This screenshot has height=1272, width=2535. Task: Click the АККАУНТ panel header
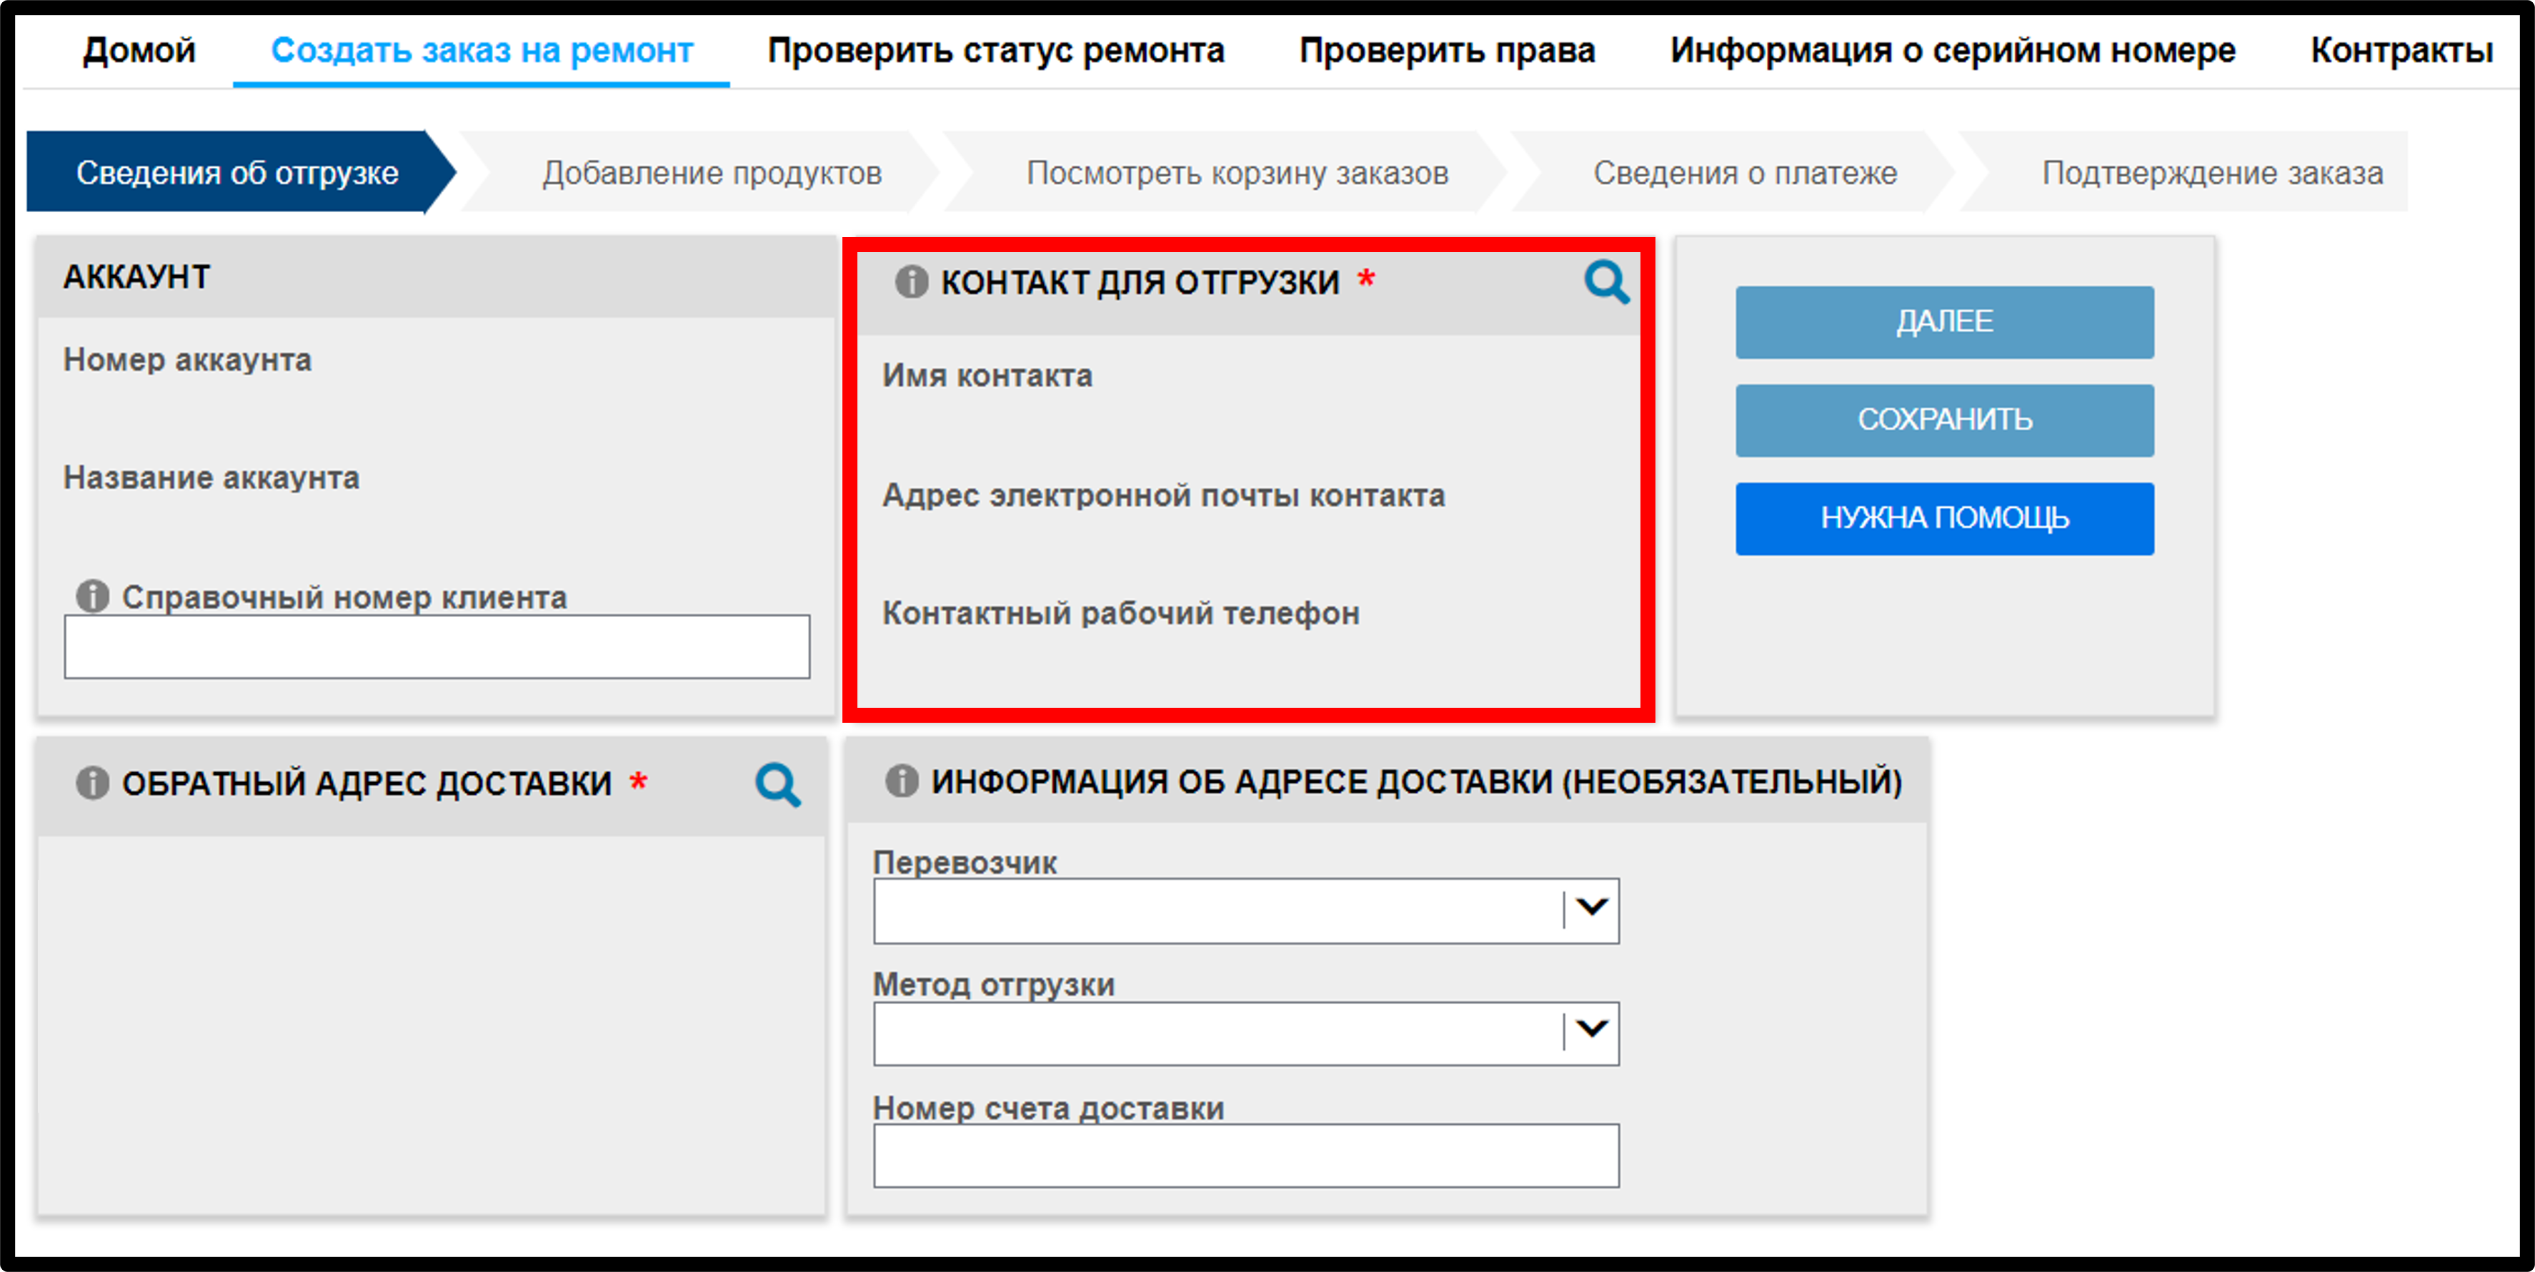pos(436,276)
